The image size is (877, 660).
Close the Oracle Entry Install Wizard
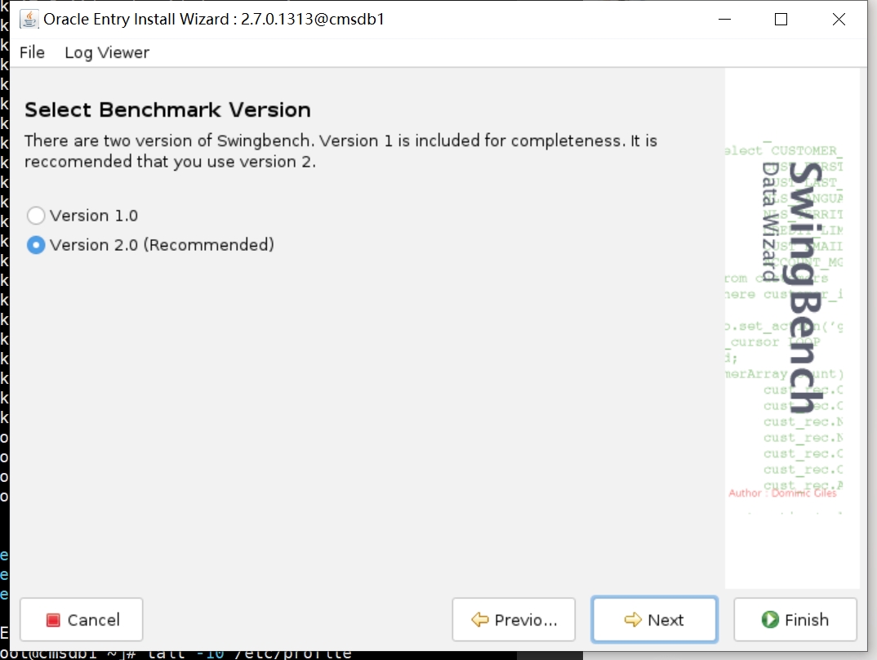(x=839, y=19)
